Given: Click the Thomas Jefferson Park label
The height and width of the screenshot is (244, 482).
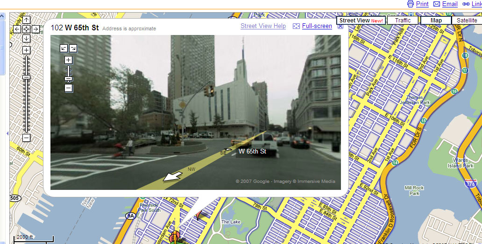Looking at the screenshot, I should [x=415, y=100].
